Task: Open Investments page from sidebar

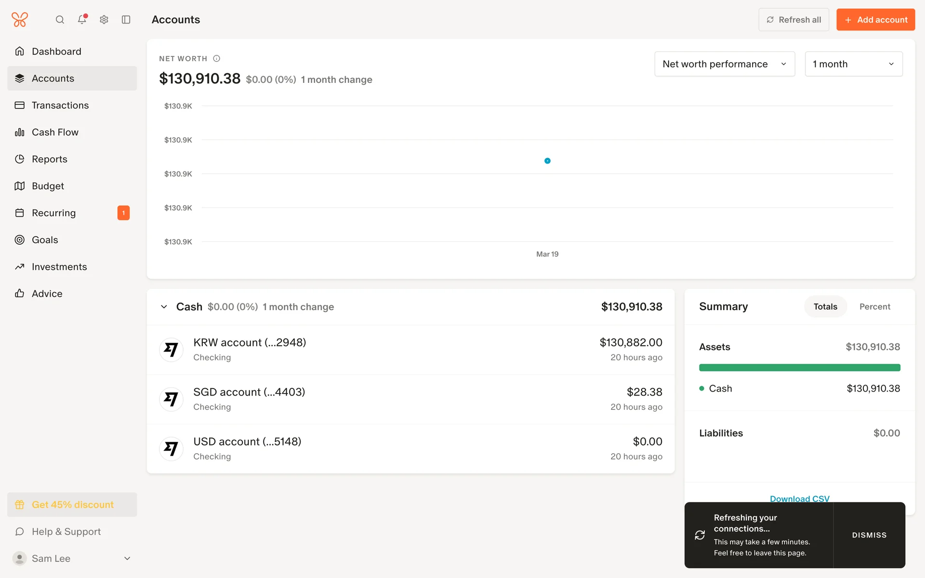Action: pos(59,267)
